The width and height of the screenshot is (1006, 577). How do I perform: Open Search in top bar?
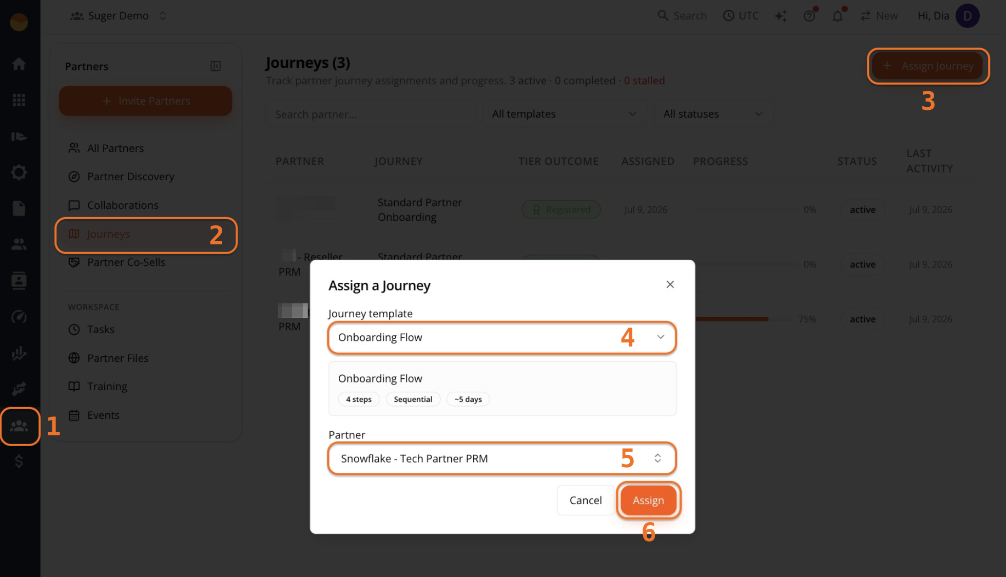click(682, 16)
